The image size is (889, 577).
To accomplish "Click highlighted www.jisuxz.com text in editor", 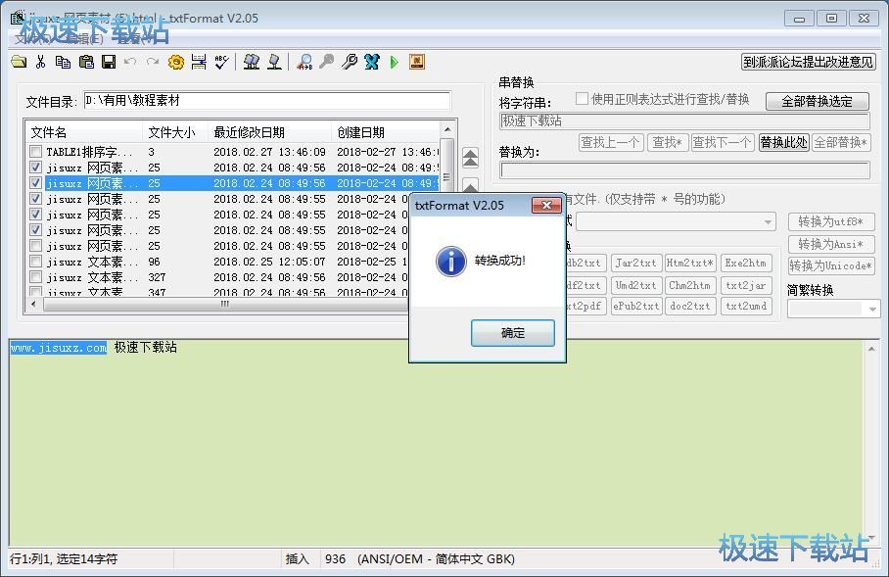I will [x=59, y=347].
